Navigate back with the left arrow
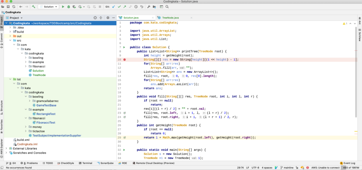Viewport: 362px width, 170px height. click(x=21, y=7)
